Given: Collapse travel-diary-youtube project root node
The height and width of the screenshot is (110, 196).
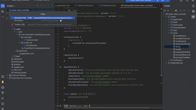Looking at the screenshot, I should point(7,10).
